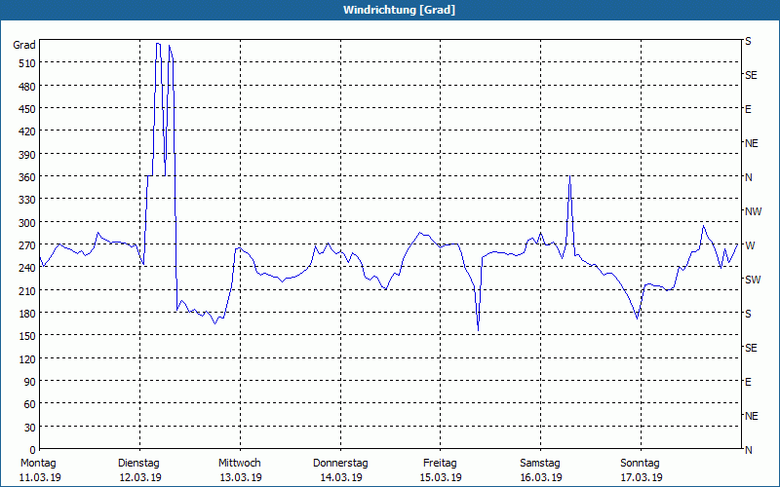Click the 180 y-axis value
Viewport: 780px width, 487px height.
point(27,314)
